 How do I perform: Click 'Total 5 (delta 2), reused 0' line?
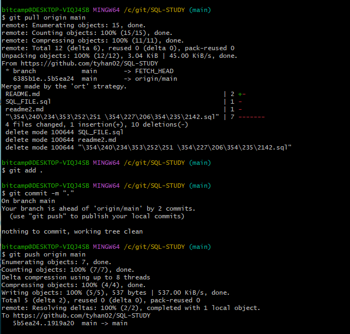point(101,300)
